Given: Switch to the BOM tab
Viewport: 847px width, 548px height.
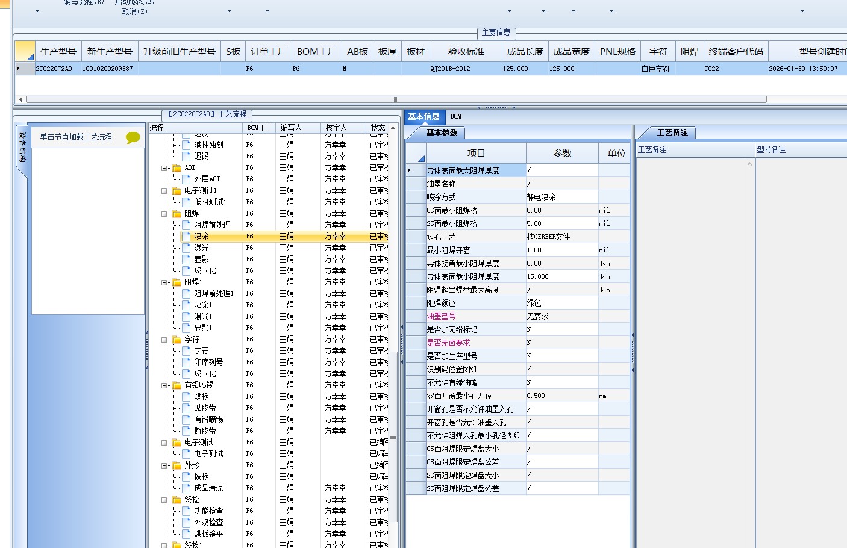Looking at the screenshot, I should pos(456,117).
